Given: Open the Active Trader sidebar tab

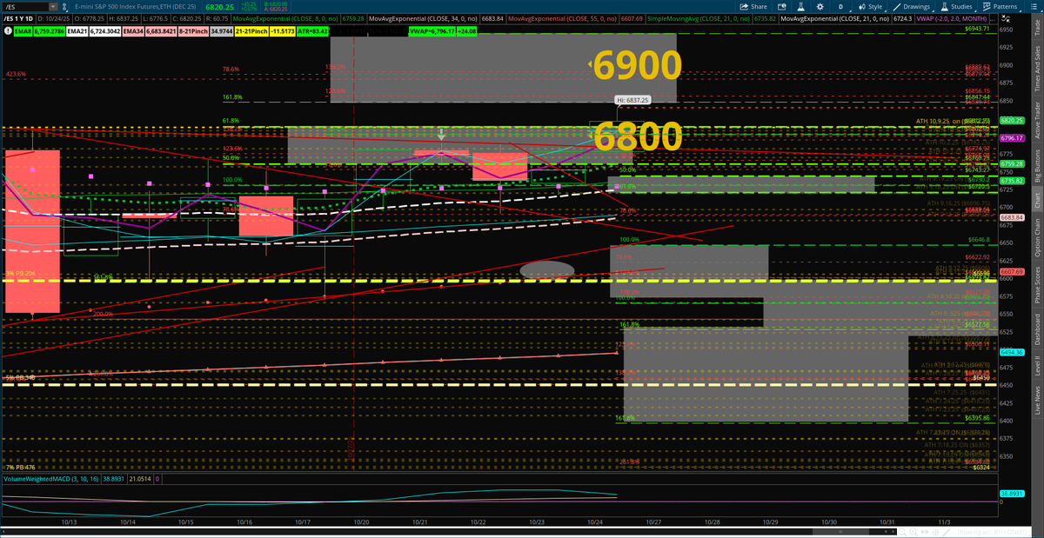Looking at the screenshot, I should [1036, 122].
